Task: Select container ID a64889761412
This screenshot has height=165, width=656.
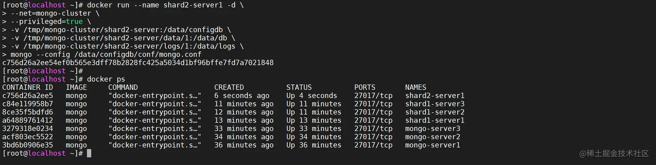Action: [x=28, y=120]
